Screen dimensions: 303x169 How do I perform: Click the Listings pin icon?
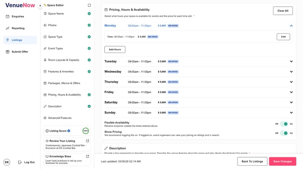[8, 40]
